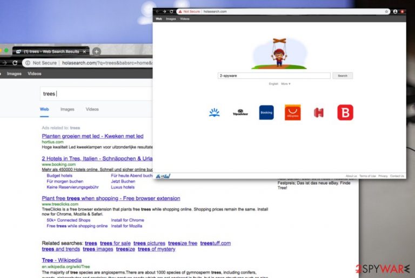Open related search treestuff.com

[x=216, y=243]
